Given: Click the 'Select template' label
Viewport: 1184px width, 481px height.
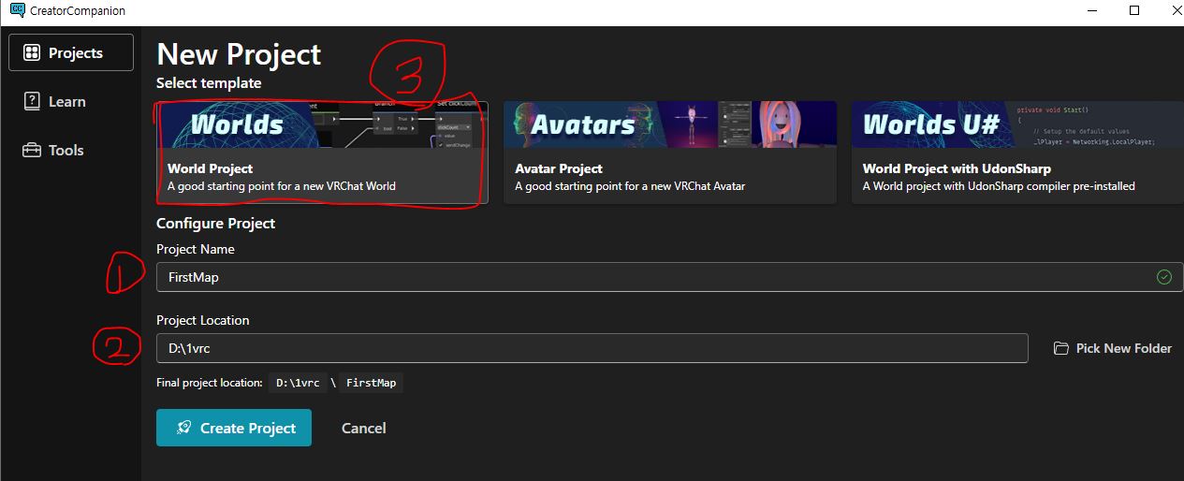Looking at the screenshot, I should point(209,83).
